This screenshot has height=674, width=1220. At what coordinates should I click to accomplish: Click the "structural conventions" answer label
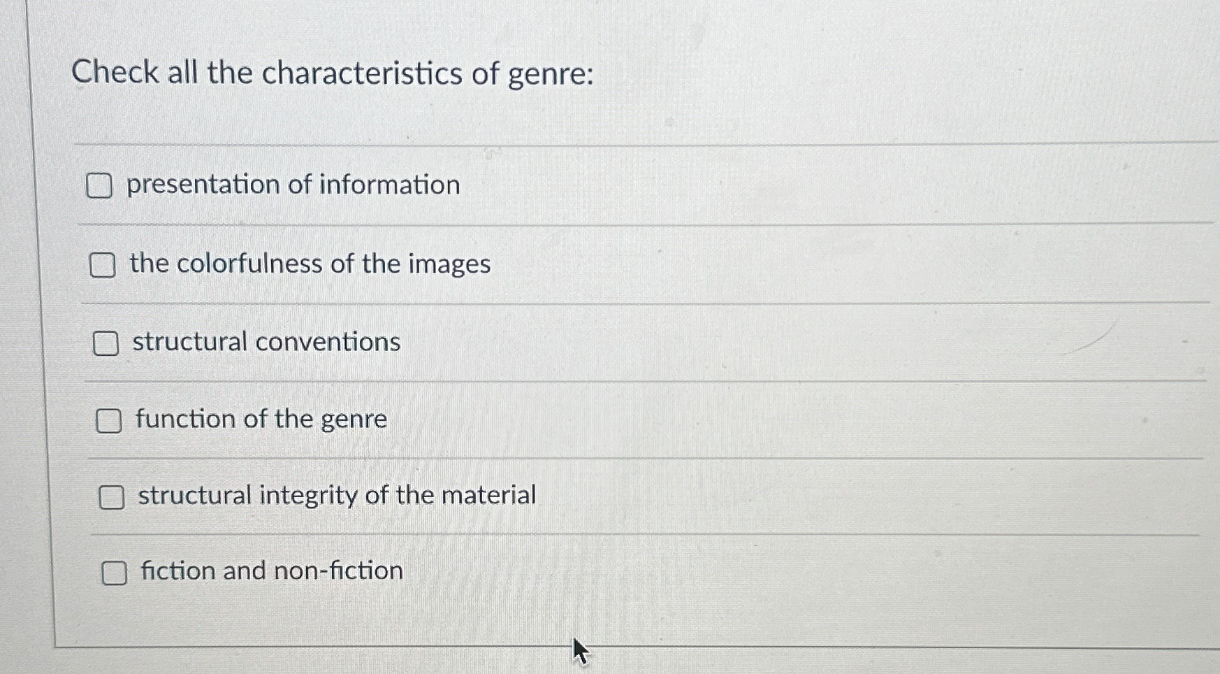(x=266, y=343)
